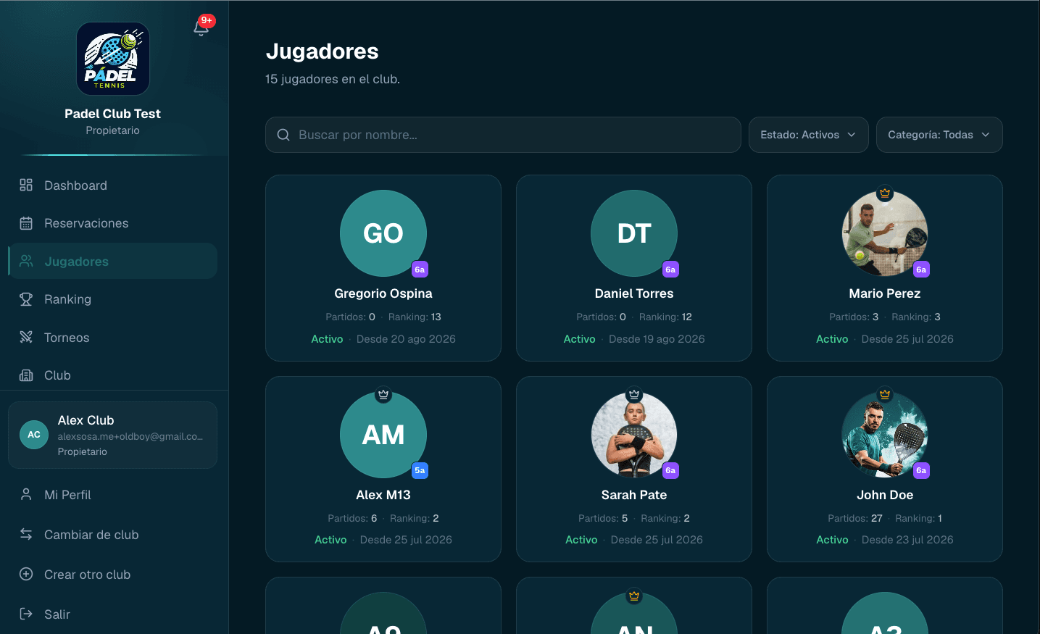Open Mario Perez's profile photo
This screenshot has height=634, width=1040.
click(885, 233)
